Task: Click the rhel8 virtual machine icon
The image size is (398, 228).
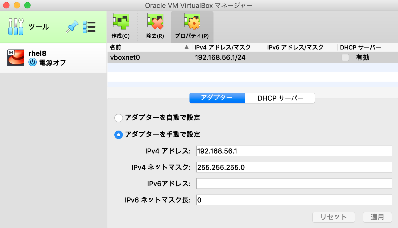Action: click(x=16, y=57)
